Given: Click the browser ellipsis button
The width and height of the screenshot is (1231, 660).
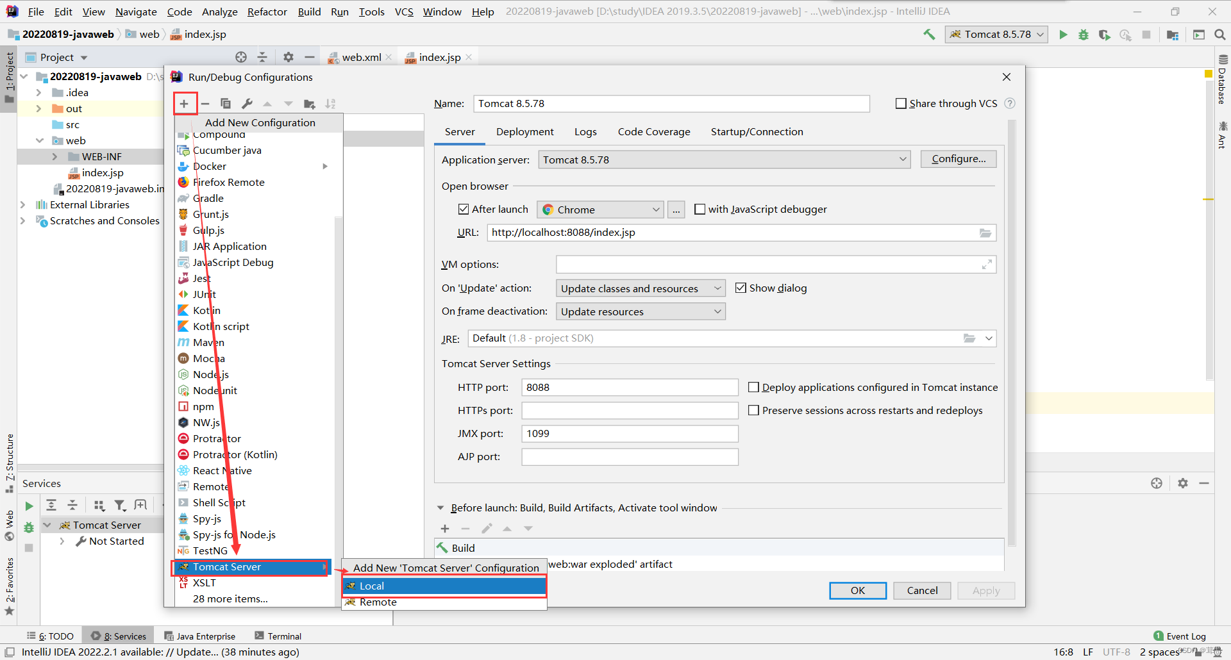Looking at the screenshot, I should pyautogui.click(x=676, y=210).
